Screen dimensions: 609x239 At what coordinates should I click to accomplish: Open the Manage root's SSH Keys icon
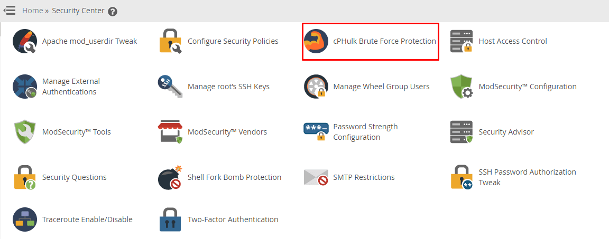(x=170, y=87)
